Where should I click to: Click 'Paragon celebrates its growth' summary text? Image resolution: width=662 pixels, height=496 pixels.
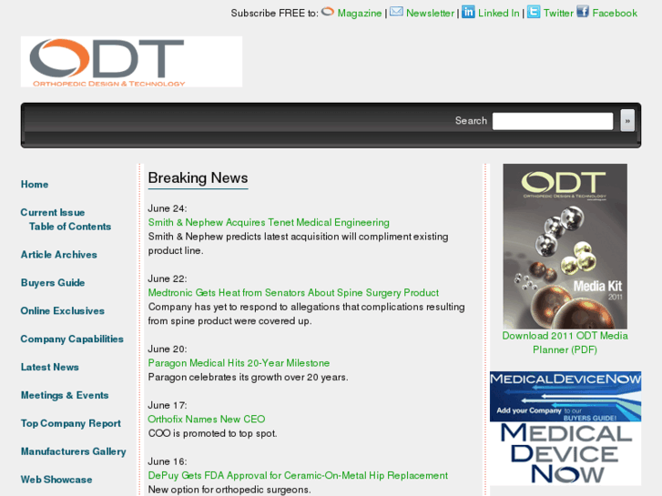click(249, 378)
